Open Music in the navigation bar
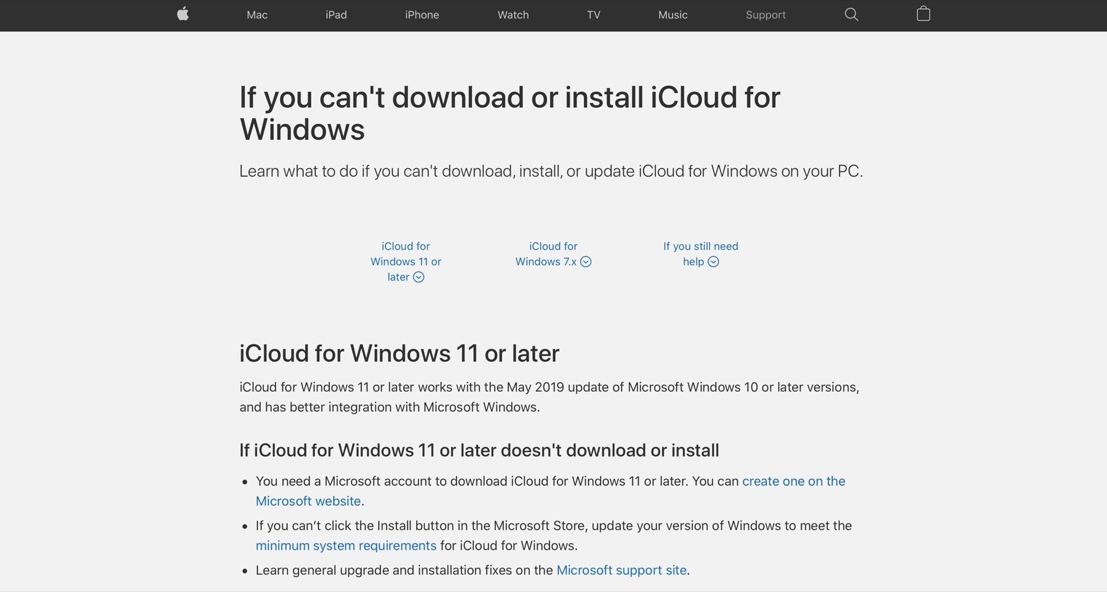The height and width of the screenshot is (592, 1107). [x=673, y=15]
